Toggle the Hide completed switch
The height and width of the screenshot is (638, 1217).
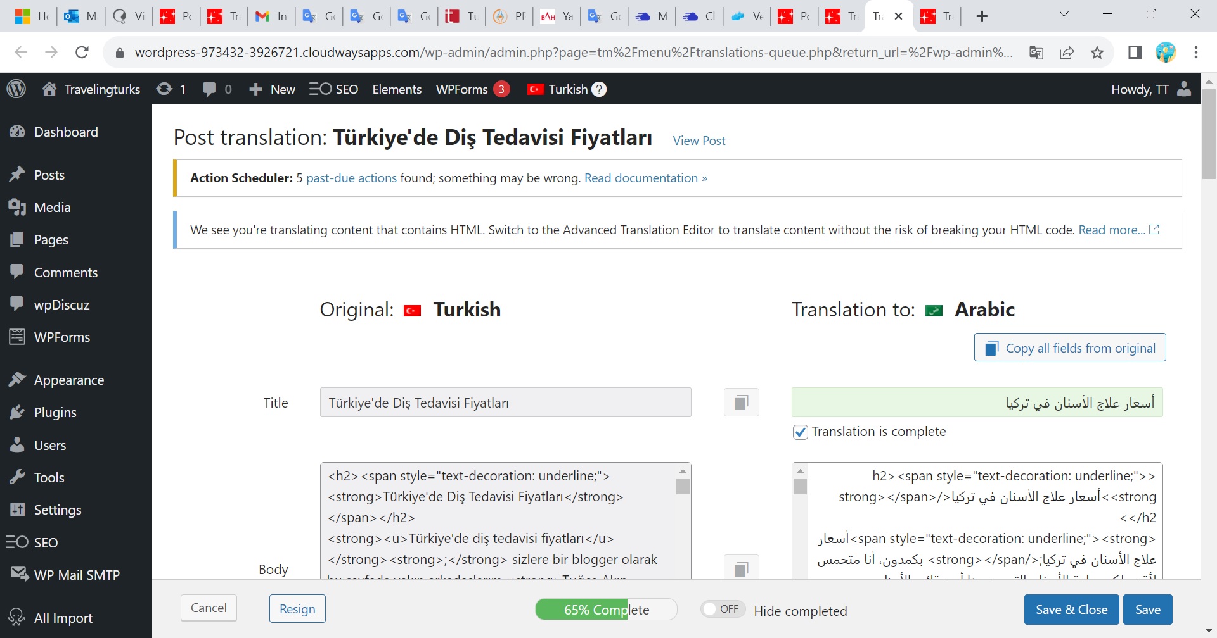click(723, 609)
